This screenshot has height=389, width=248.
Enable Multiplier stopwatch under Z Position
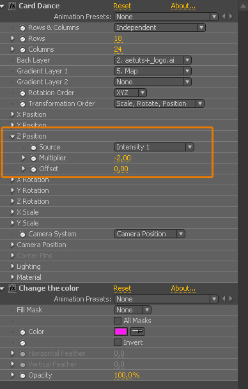click(33, 158)
